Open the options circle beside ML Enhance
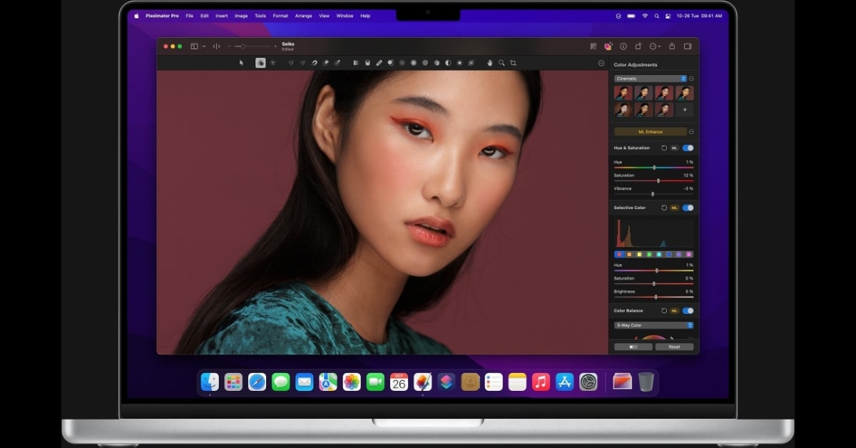Image resolution: width=856 pixels, height=448 pixels. pyautogui.click(x=691, y=132)
